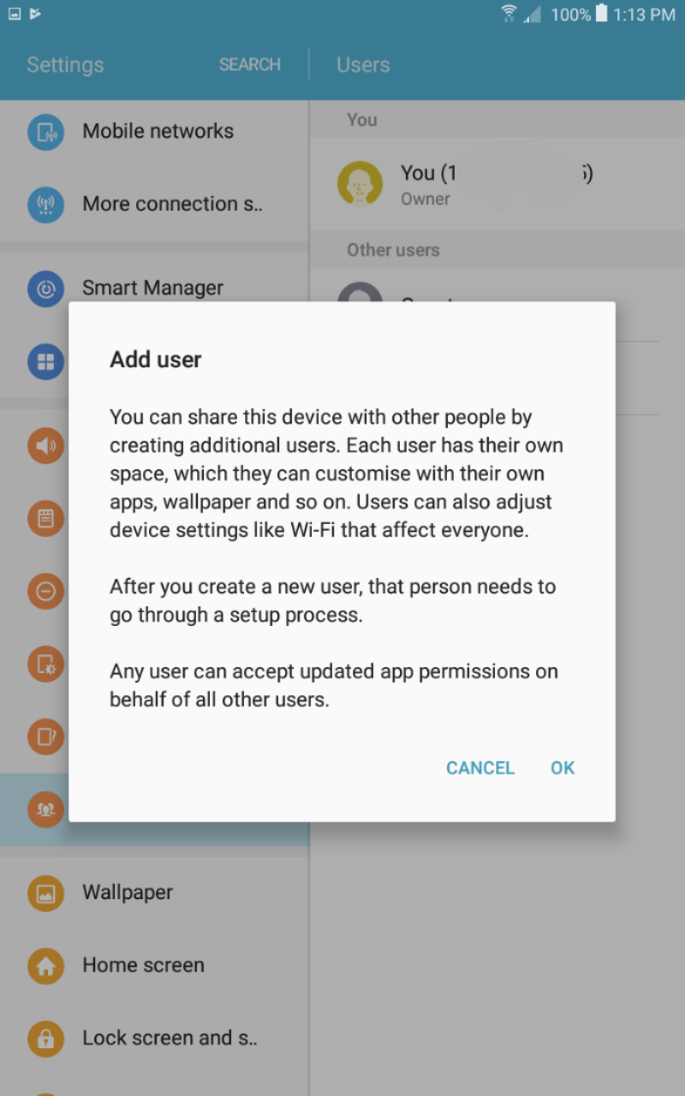Tap the Lock screen padlock icon
This screenshot has width=685, height=1096.
tap(45, 1039)
